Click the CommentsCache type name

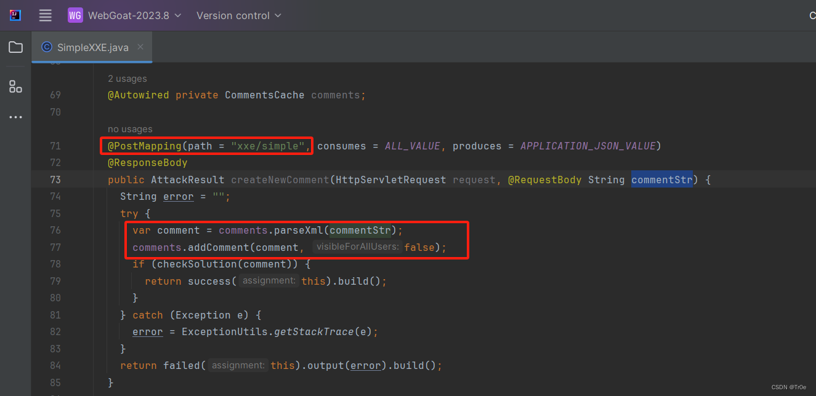point(265,95)
